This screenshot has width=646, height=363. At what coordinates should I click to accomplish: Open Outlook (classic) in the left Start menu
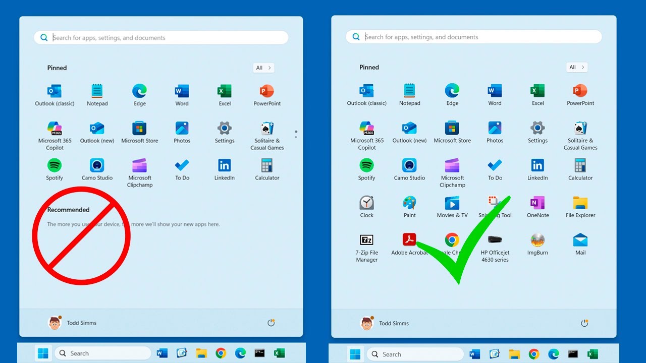[x=55, y=95]
